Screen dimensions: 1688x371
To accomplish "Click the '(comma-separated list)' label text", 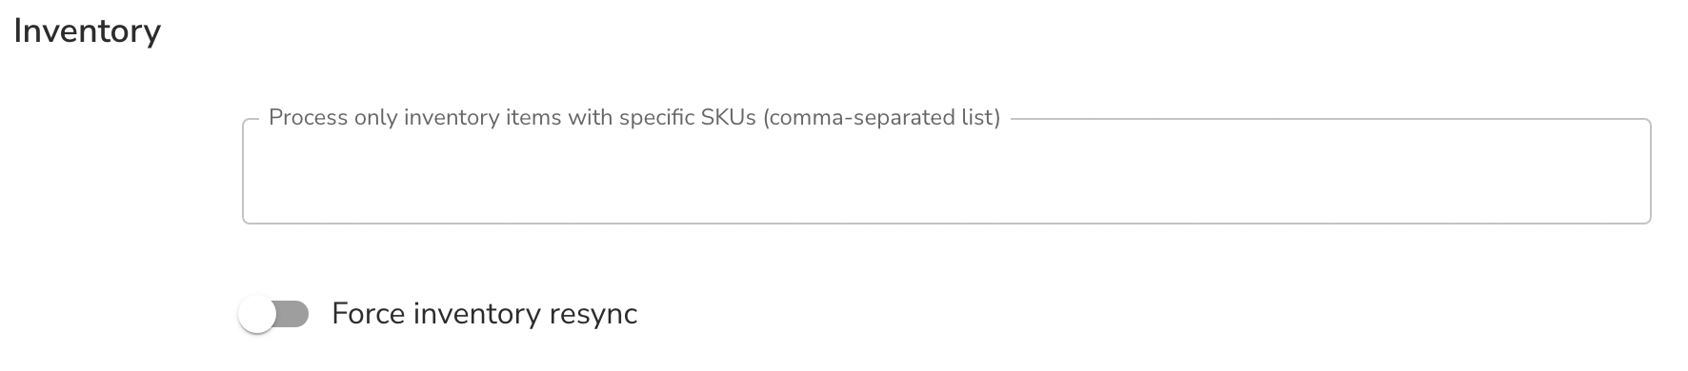I will click(x=881, y=118).
